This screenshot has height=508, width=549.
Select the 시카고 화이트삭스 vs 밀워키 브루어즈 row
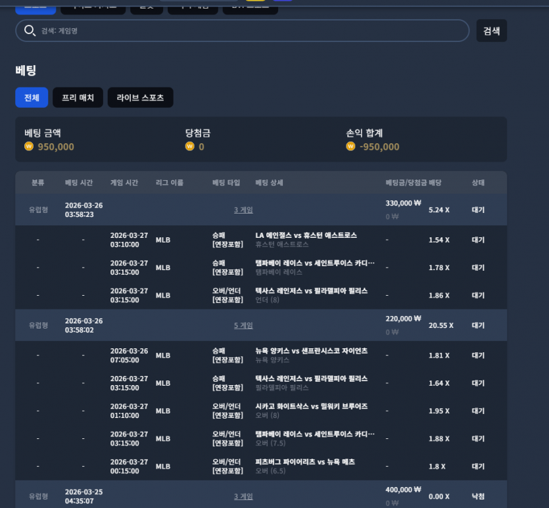tap(261, 411)
